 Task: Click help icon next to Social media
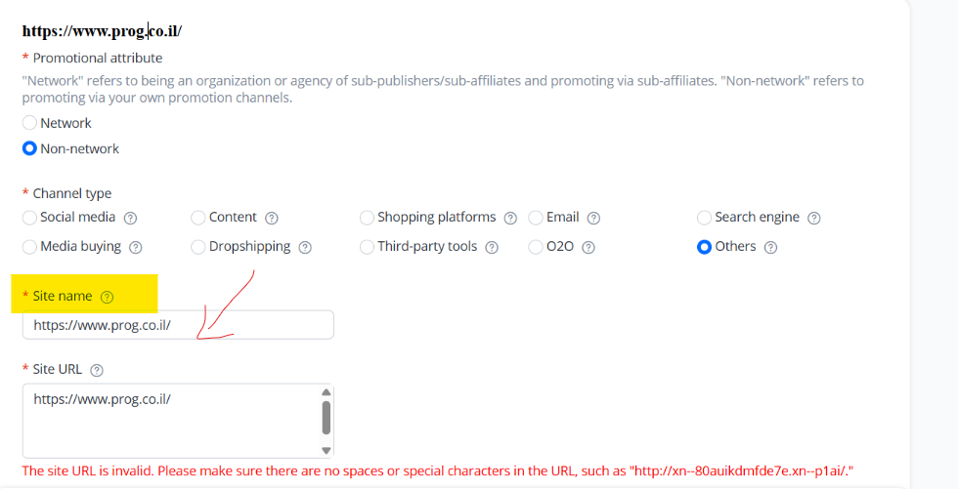coord(130,219)
